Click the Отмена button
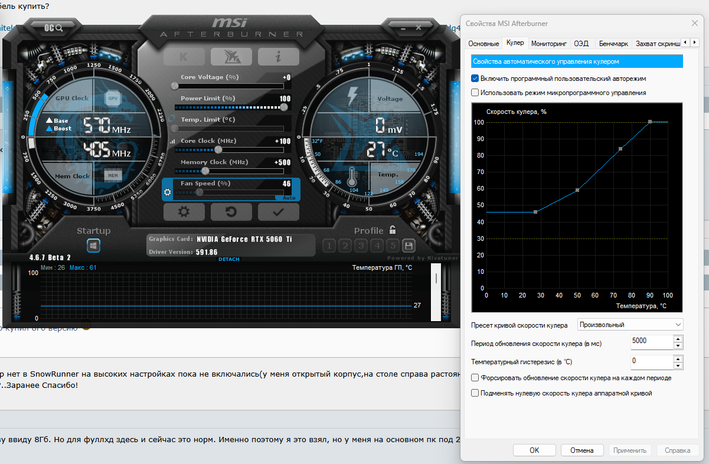The height and width of the screenshot is (464, 709). pyautogui.click(x=582, y=450)
